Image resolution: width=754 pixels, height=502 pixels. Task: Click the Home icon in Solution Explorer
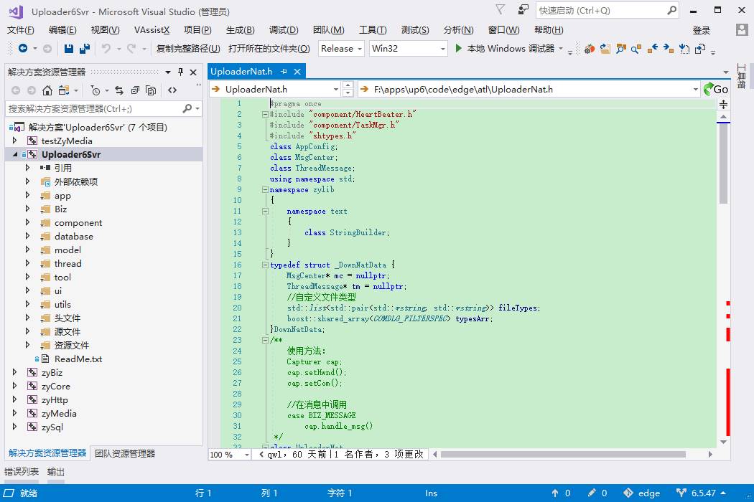coord(47,90)
